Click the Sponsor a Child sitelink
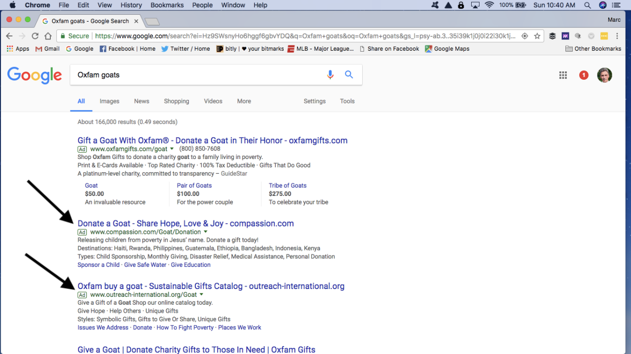The width and height of the screenshot is (631, 354). pos(99,265)
